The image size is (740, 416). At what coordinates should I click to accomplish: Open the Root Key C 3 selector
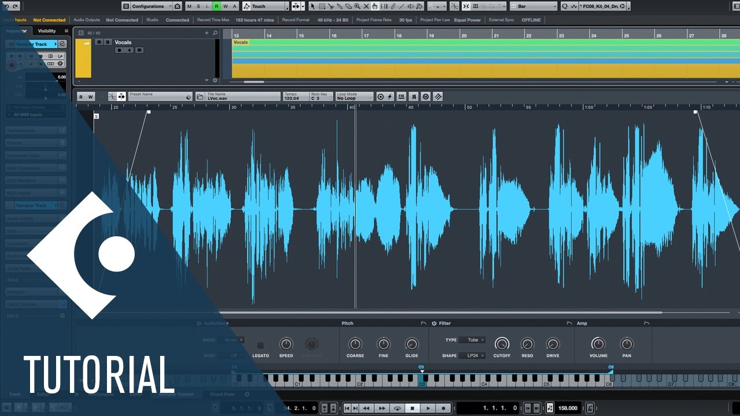click(x=321, y=96)
